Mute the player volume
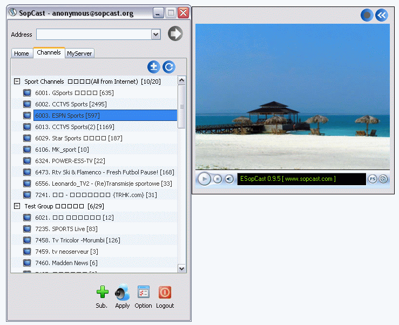 coord(229,179)
